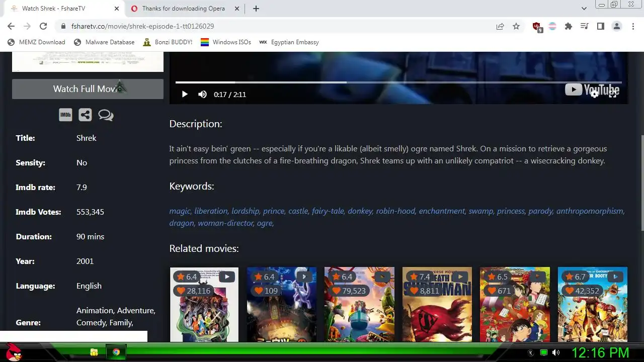The image size is (644, 362).
Task: Expand the tab search chevron
Action: 584,9
